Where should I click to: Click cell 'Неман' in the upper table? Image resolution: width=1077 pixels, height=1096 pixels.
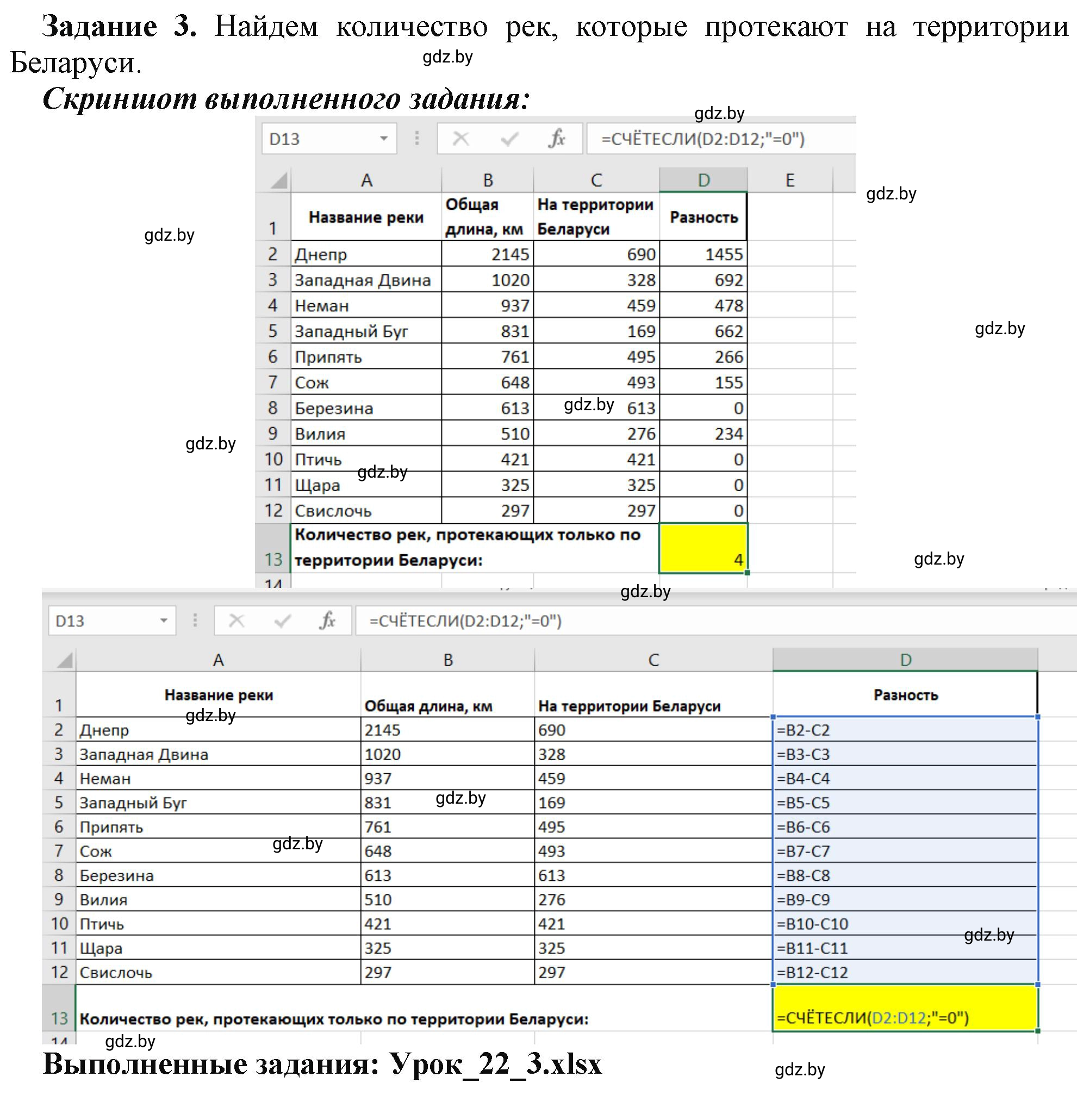tap(366, 305)
